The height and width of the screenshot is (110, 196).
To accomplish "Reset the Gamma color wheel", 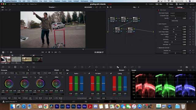I will [31, 77].
